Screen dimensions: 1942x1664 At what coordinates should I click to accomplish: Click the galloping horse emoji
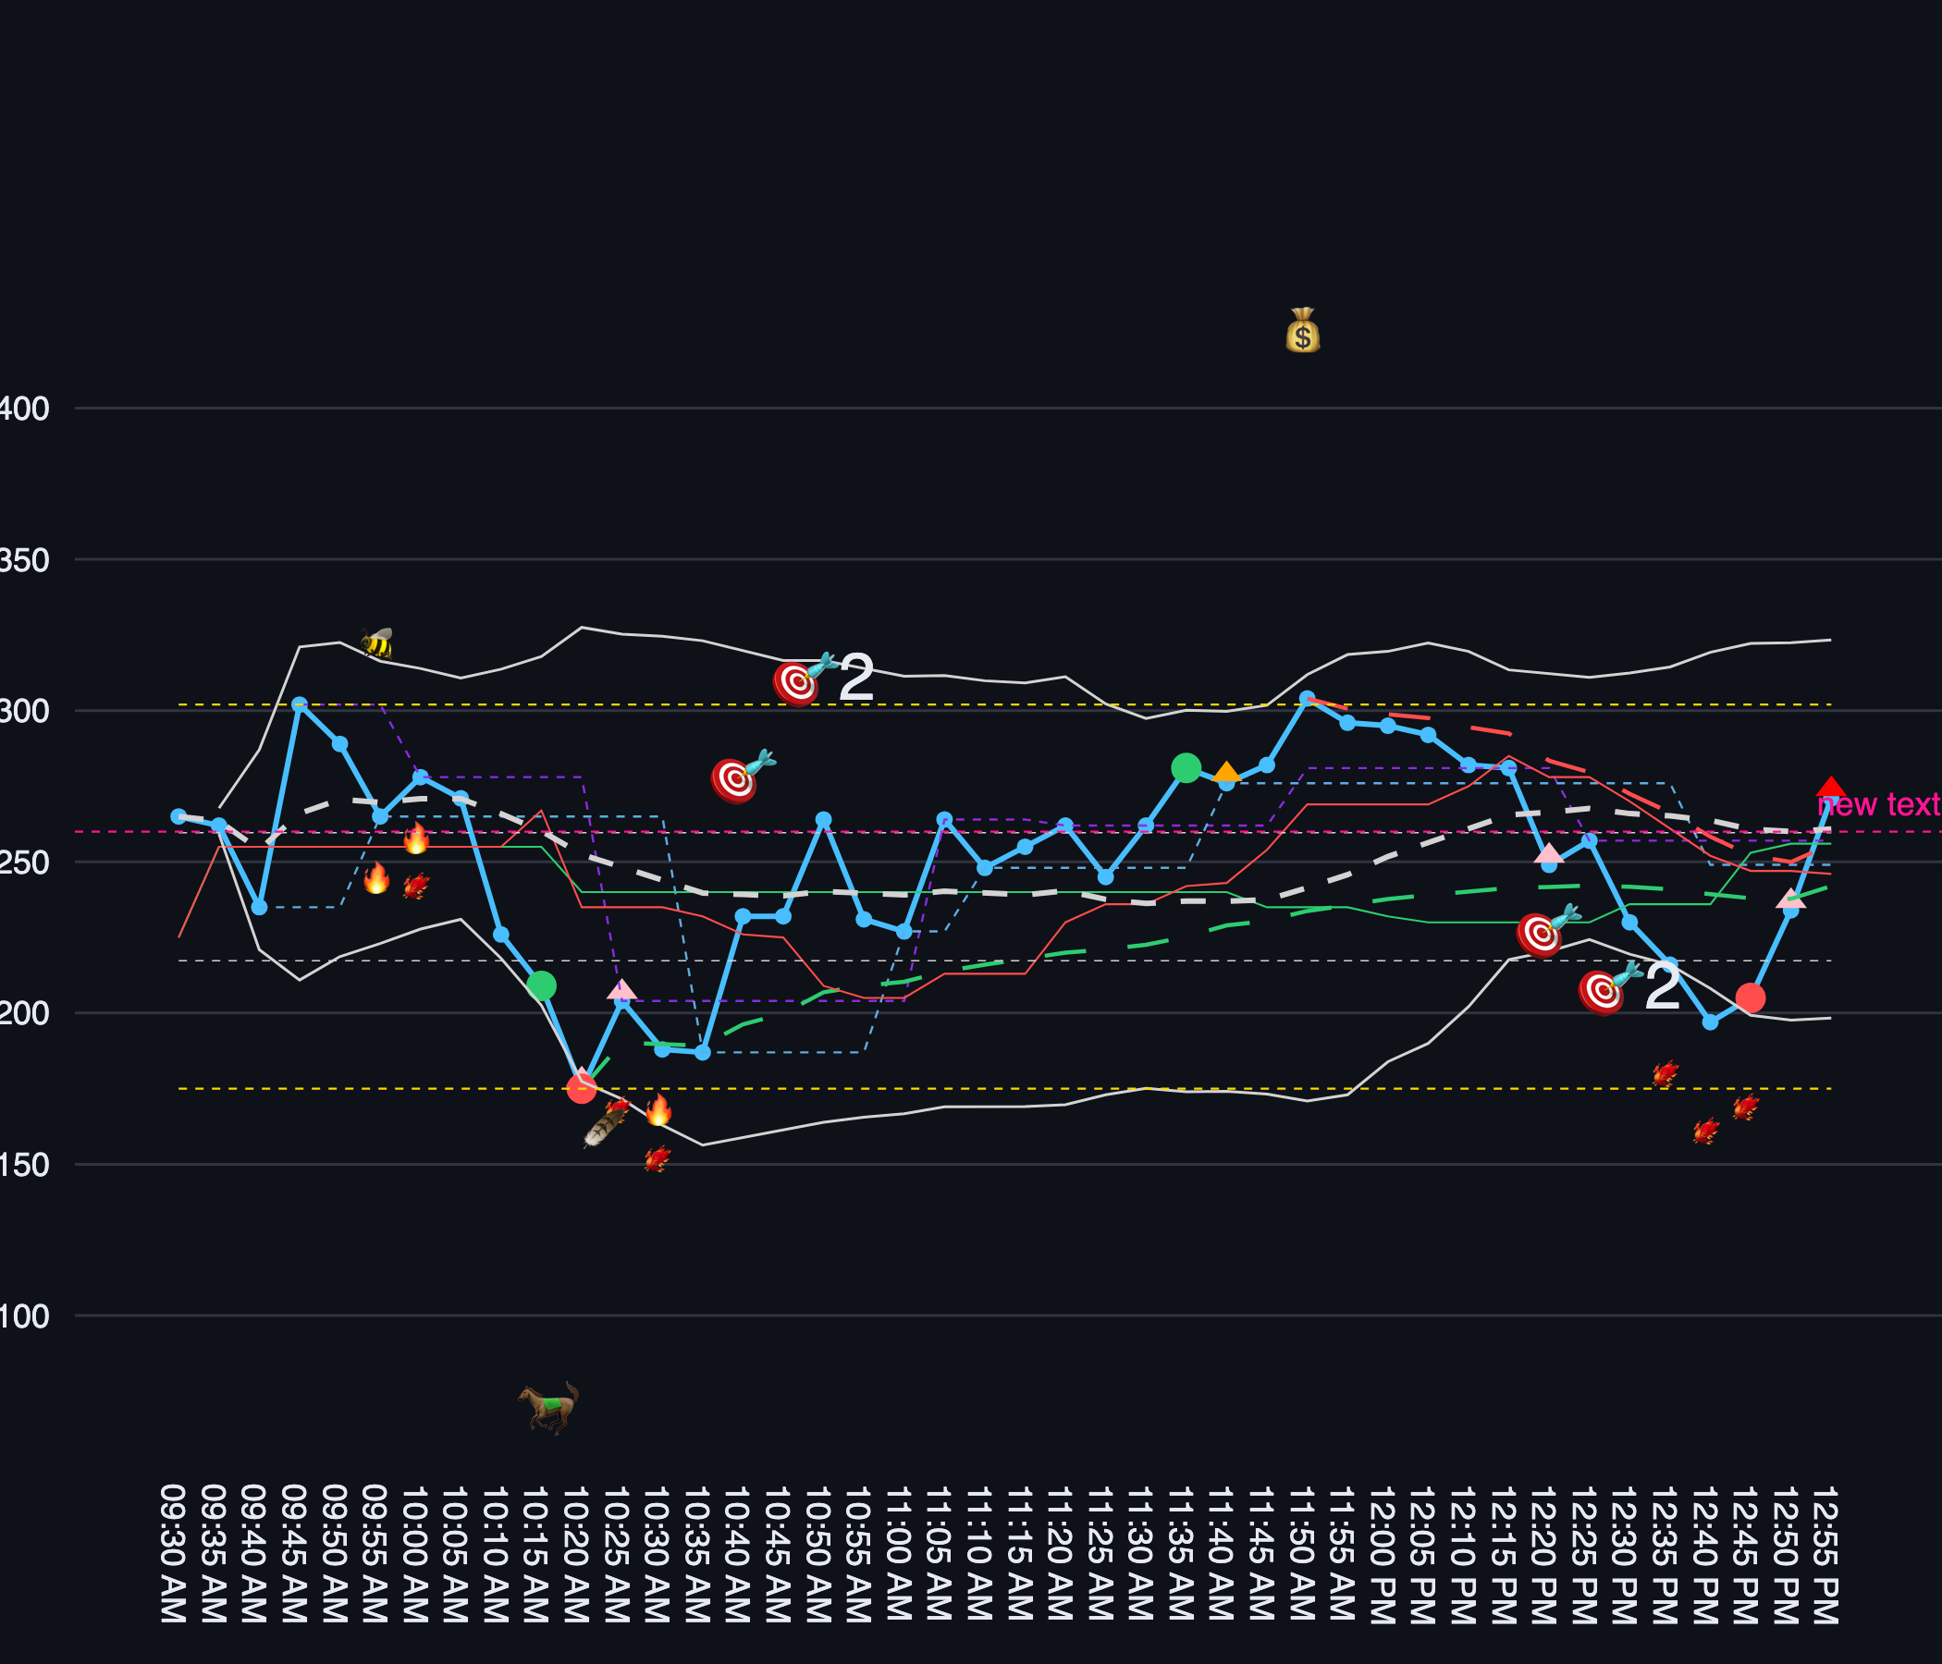click(548, 1406)
